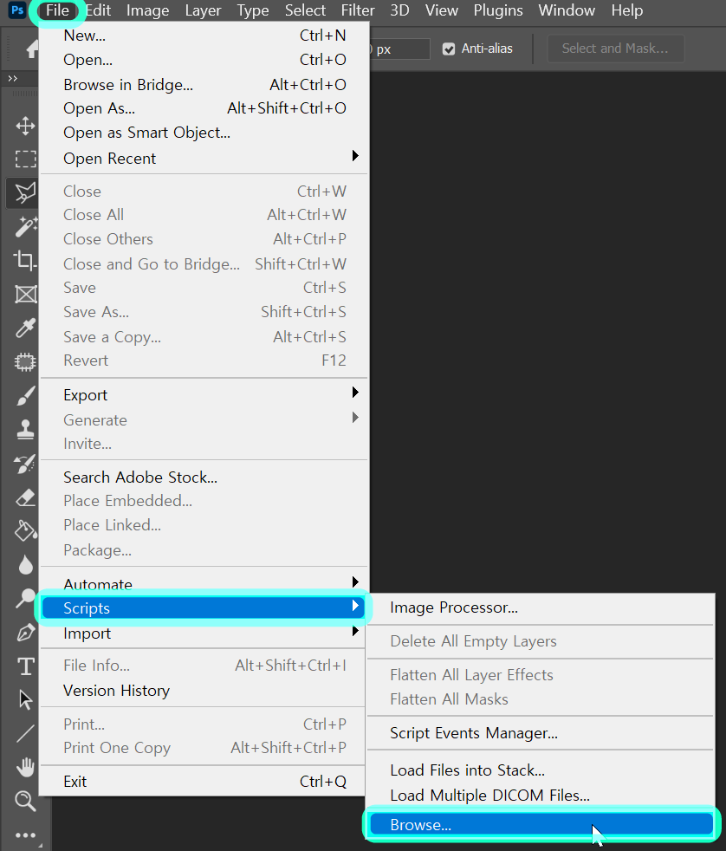Image resolution: width=726 pixels, height=851 pixels.
Task: Expand the Open Recent submenu
Action: (204, 158)
